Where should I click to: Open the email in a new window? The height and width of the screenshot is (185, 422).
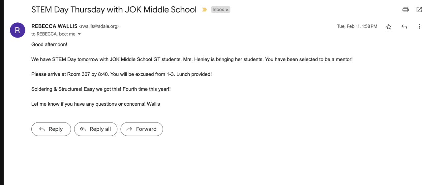(x=419, y=10)
